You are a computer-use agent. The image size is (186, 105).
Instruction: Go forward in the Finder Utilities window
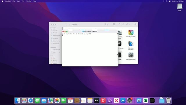click(69, 24)
